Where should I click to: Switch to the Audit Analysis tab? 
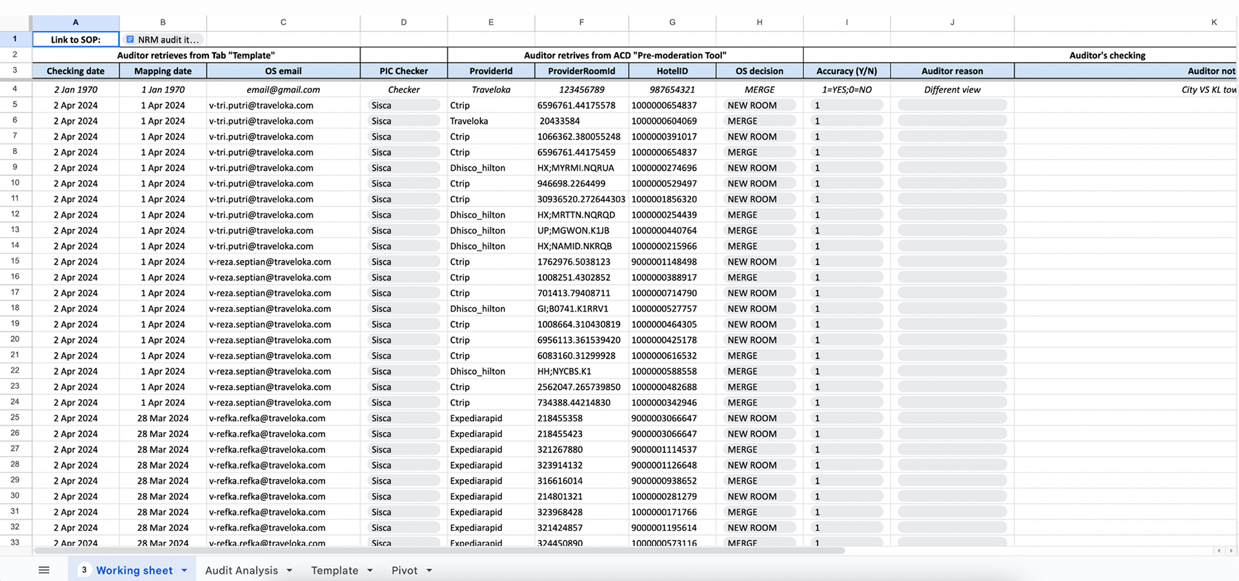click(241, 570)
